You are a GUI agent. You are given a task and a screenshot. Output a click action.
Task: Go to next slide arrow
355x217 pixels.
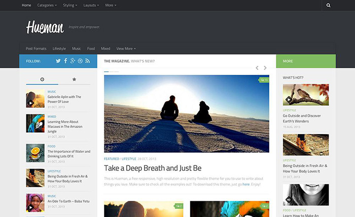[x=265, y=68]
